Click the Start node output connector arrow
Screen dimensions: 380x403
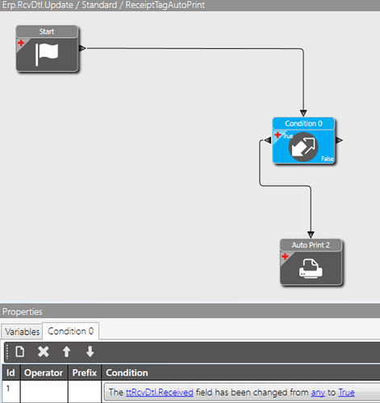click(x=82, y=48)
